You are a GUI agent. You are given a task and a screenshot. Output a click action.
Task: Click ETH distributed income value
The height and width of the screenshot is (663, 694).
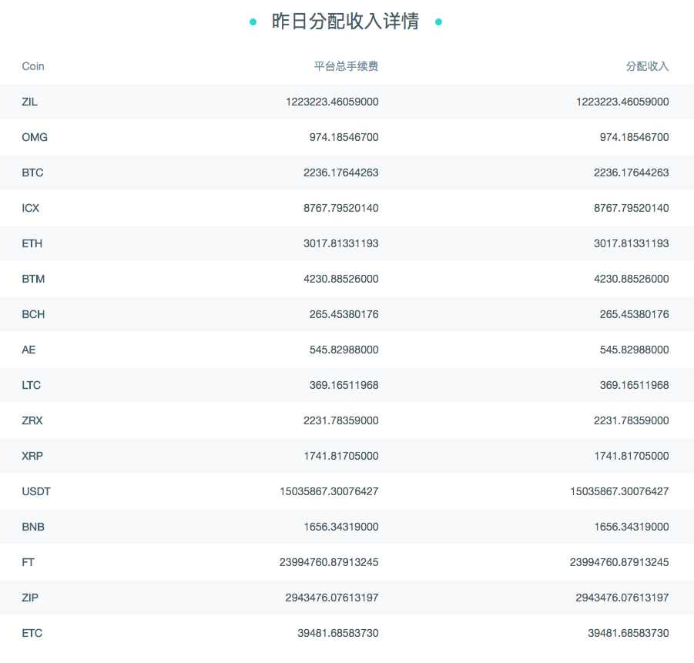tap(631, 243)
